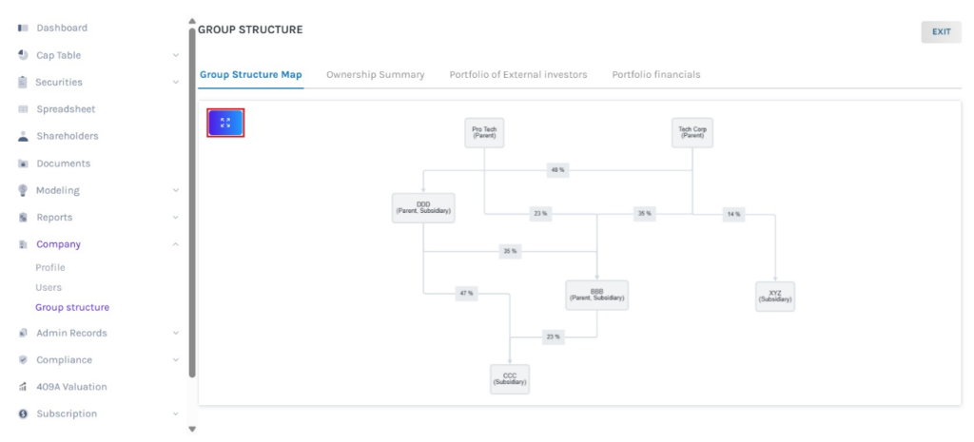
Task: Click the fullscreen expand icon on map
Action: click(225, 123)
